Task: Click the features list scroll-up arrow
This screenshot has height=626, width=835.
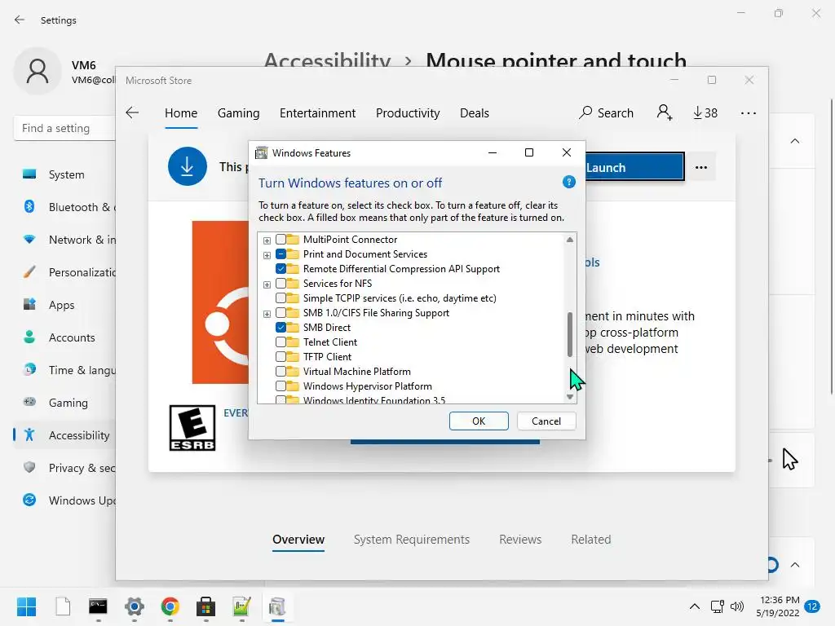Action: pyautogui.click(x=570, y=240)
